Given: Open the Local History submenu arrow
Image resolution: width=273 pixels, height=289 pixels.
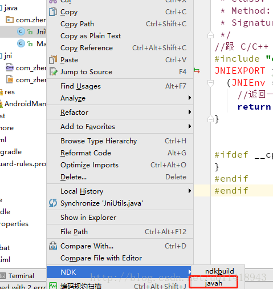Looking at the screenshot, I should click(x=189, y=191).
